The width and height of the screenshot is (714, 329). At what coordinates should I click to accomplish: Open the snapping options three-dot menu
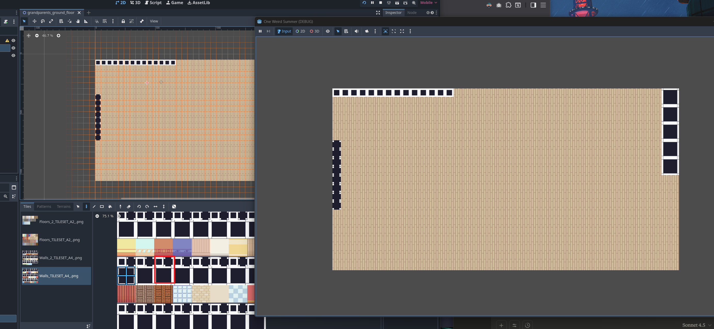click(x=113, y=21)
